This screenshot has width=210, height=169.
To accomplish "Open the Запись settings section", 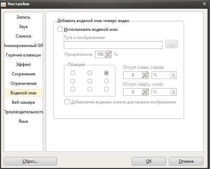I will pos(24,17).
